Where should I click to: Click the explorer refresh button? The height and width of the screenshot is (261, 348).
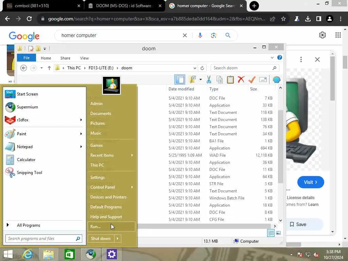click(202, 68)
